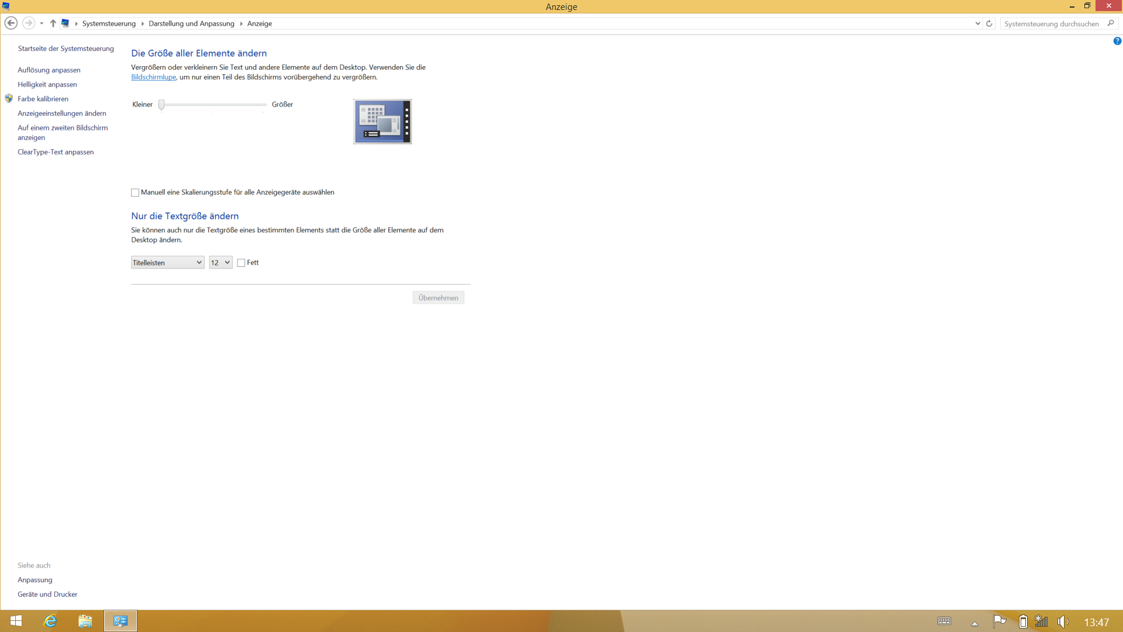Open Startseite der Systemsteuerung
The width and height of the screenshot is (1123, 632).
[66, 49]
